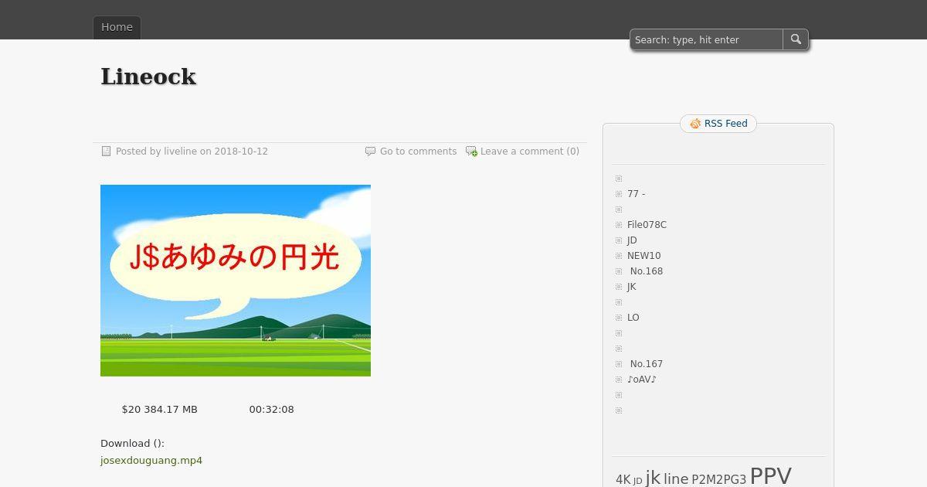Image resolution: width=927 pixels, height=487 pixels.
Task: Open sidebar link JK
Action: pos(632,287)
